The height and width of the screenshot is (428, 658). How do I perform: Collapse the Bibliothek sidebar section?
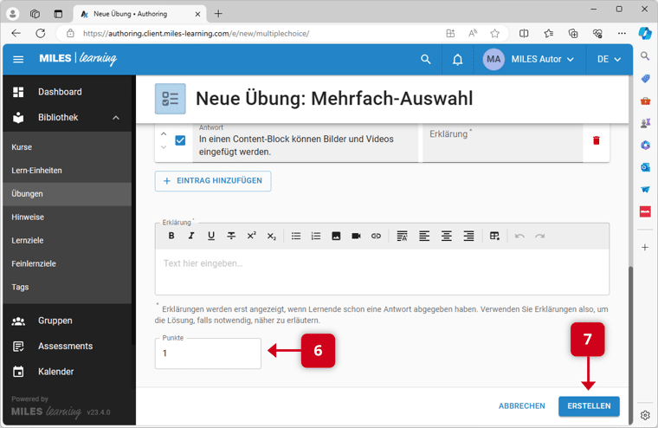(116, 118)
